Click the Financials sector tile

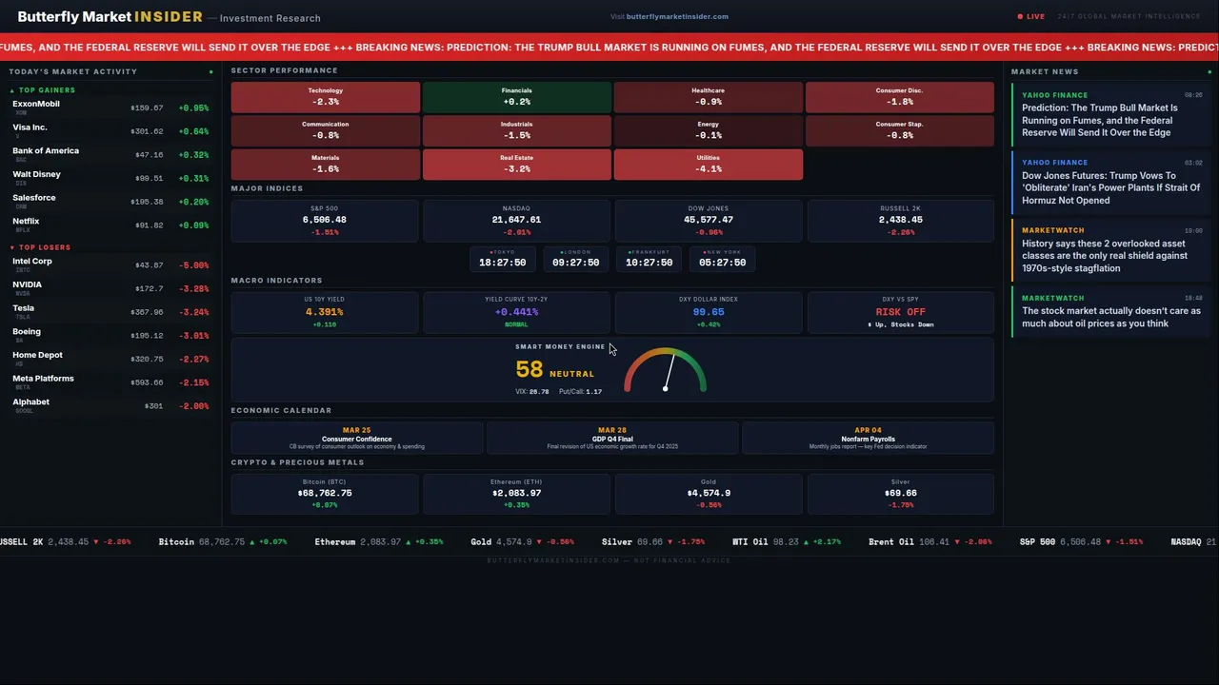[516, 97]
